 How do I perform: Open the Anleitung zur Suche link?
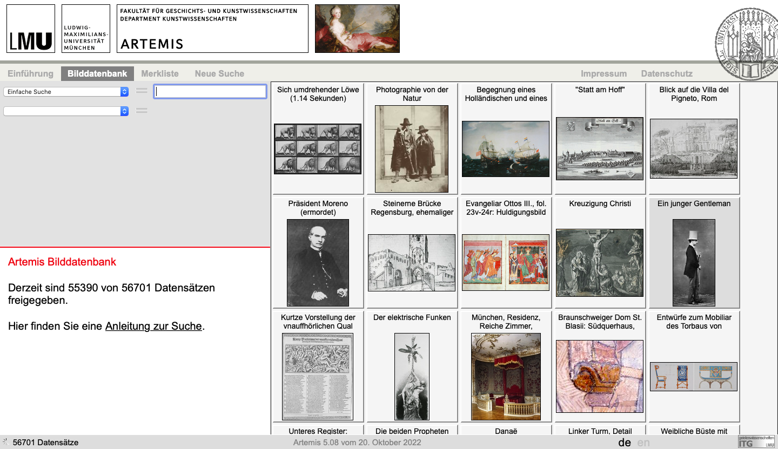(x=153, y=326)
